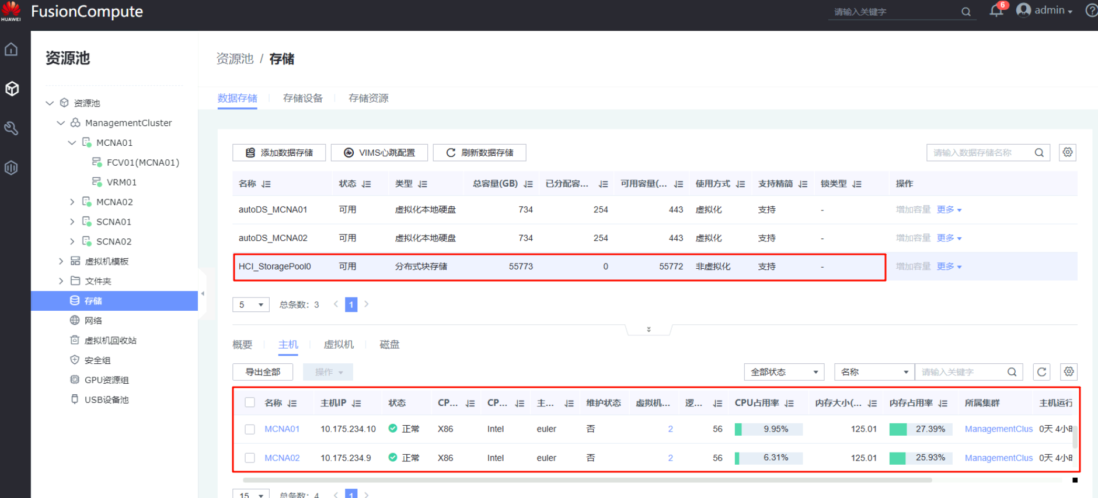Image resolution: width=1098 pixels, height=498 pixels.
Task: Switch to the 存储设备 tab
Action: click(x=302, y=98)
